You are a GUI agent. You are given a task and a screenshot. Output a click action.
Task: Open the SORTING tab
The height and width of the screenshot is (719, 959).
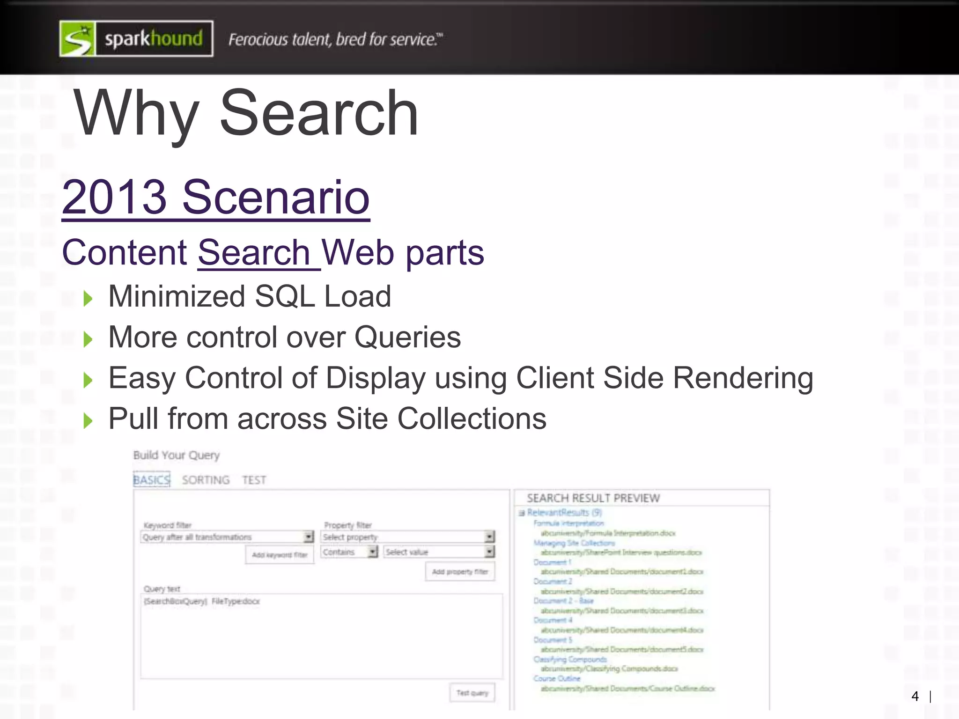[206, 480]
